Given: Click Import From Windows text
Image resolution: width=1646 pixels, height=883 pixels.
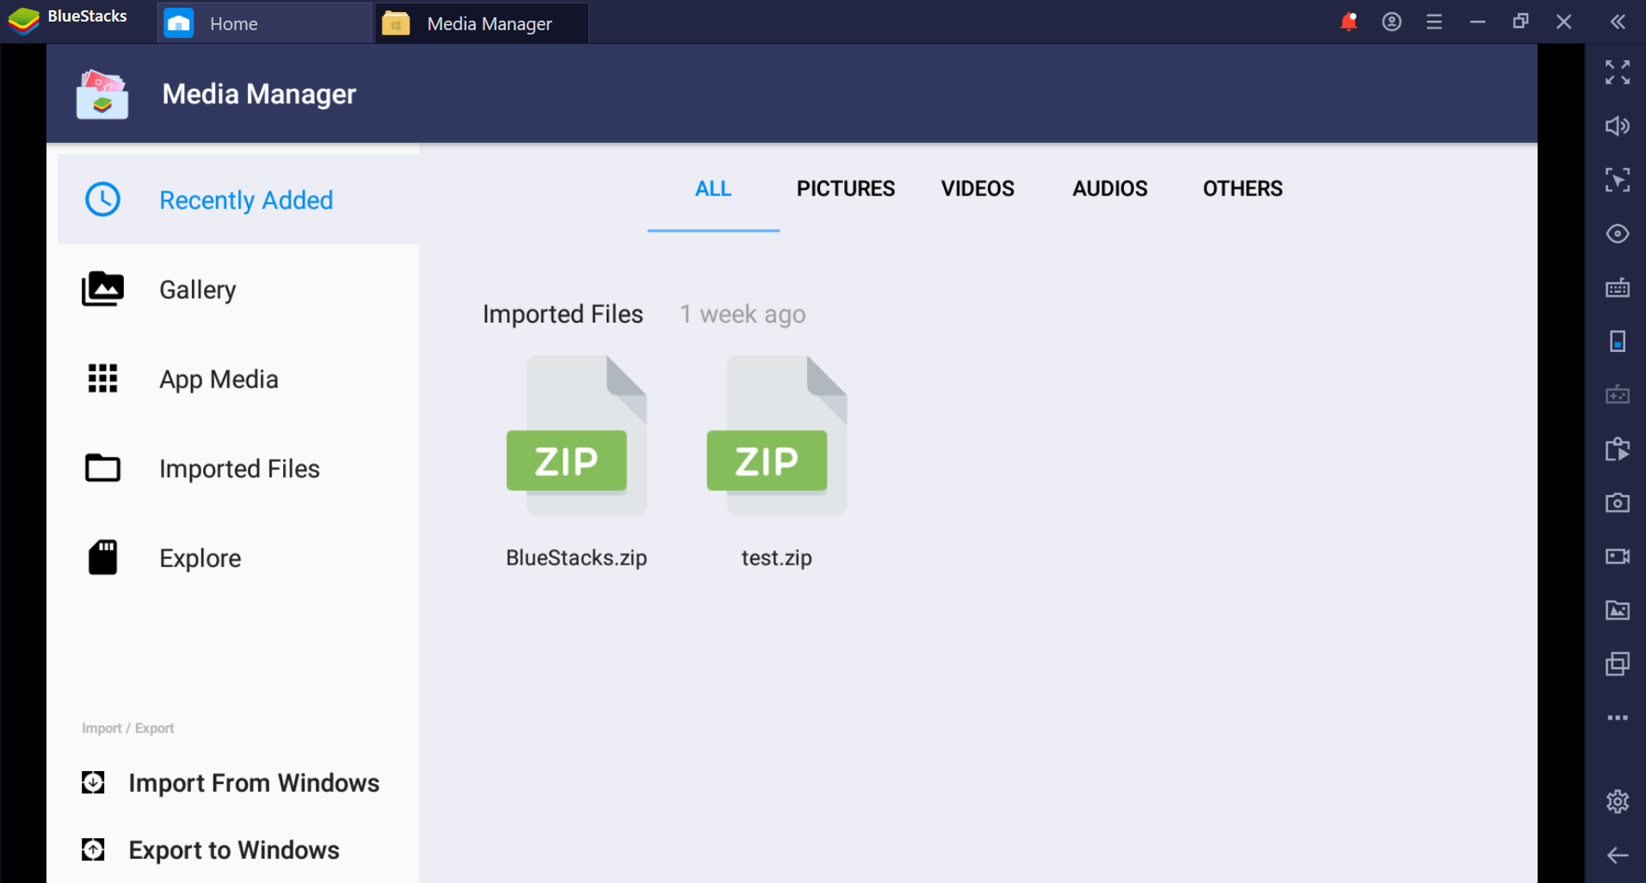Looking at the screenshot, I should click(254, 783).
